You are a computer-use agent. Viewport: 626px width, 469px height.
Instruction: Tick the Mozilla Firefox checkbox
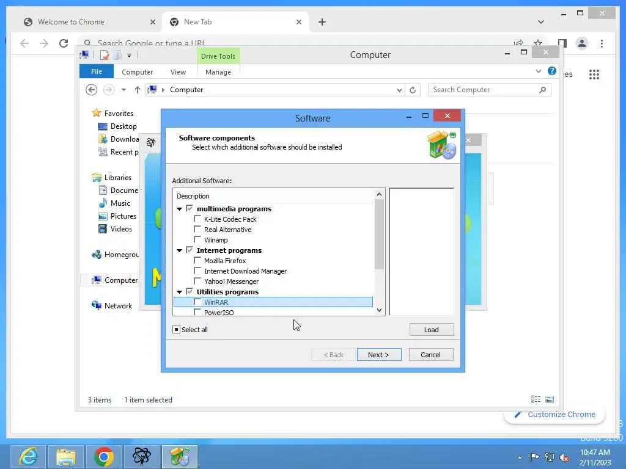point(197,260)
